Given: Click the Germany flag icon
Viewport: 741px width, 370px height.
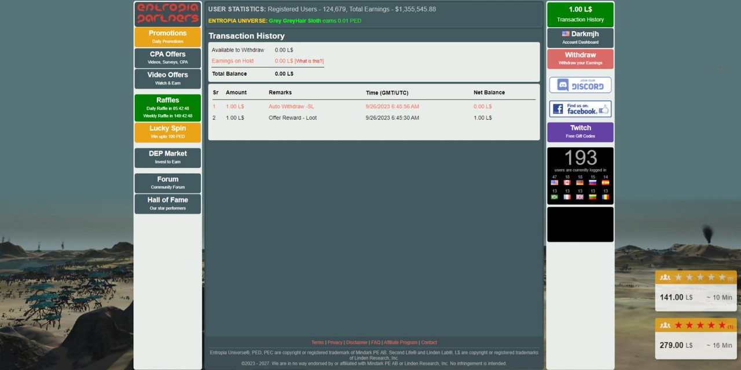Looking at the screenshot, I should (x=580, y=182).
